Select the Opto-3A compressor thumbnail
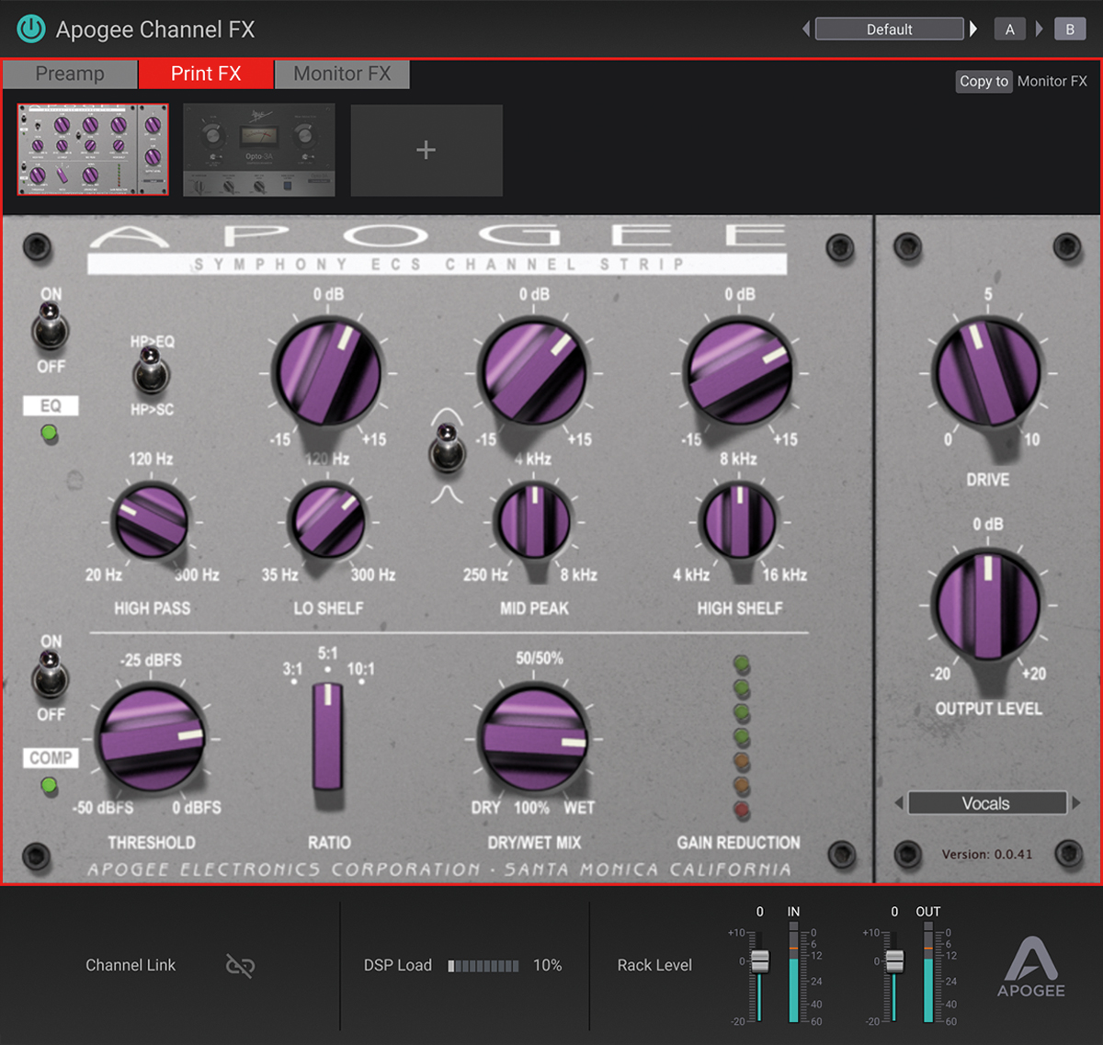1103x1045 pixels. click(x=259, y=150)
